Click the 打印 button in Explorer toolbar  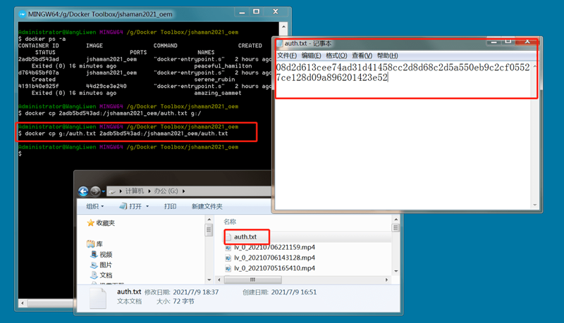(170, 206)
